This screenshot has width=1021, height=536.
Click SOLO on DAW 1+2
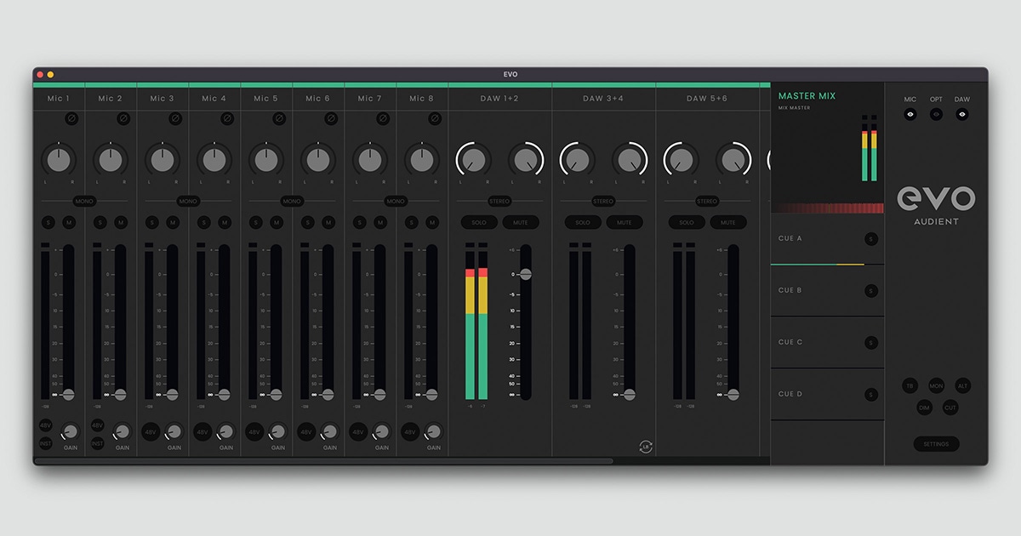click(x=479, y=223)
